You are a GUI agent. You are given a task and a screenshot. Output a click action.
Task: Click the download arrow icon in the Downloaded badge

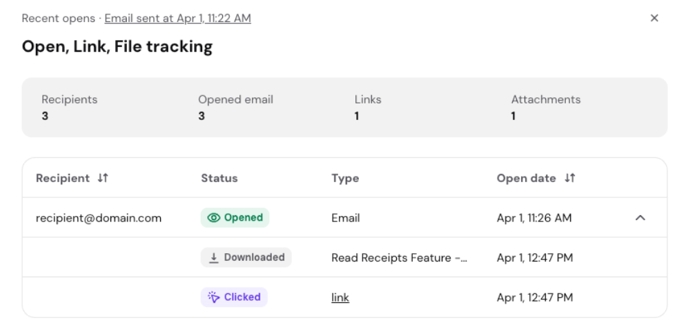click(x=214, y=258)
